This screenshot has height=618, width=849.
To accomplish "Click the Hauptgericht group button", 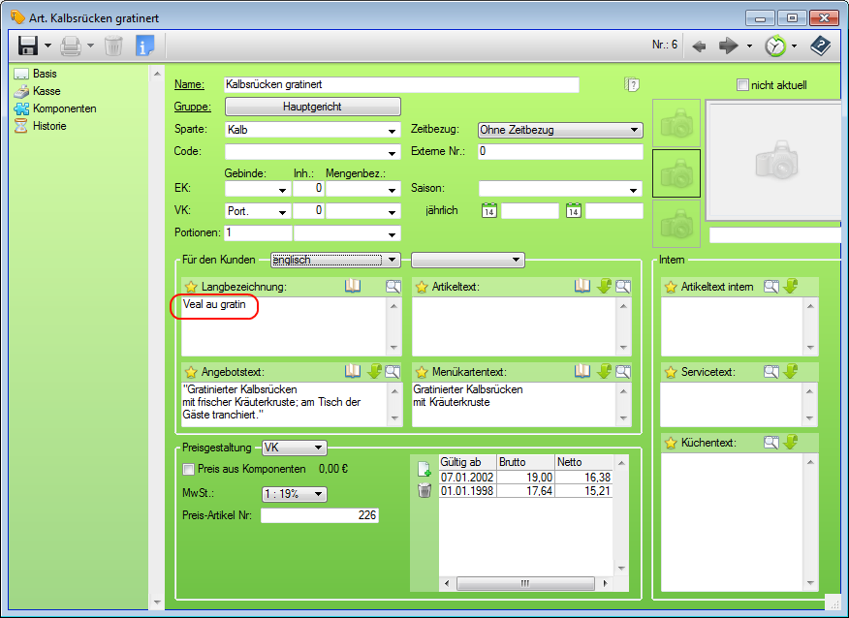I will coord(312,107).
